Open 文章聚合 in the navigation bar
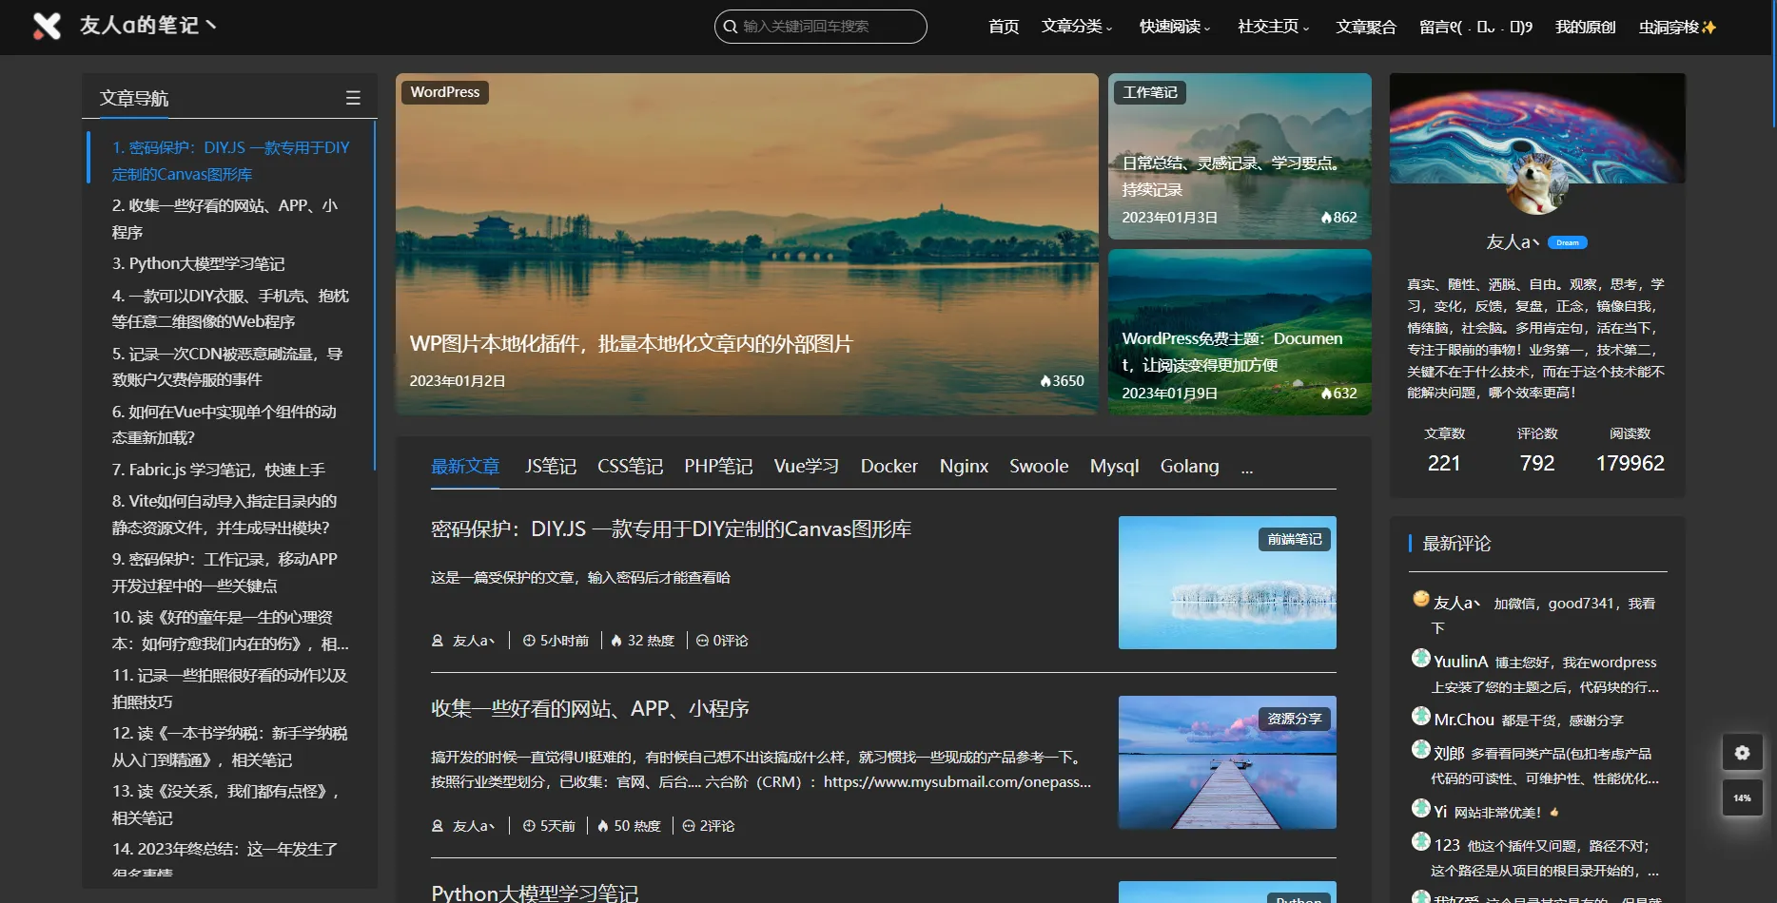 (x=1365, y=27)
